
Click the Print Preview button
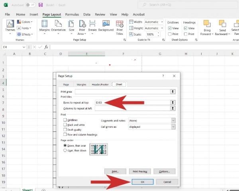[x=140, y=171]
